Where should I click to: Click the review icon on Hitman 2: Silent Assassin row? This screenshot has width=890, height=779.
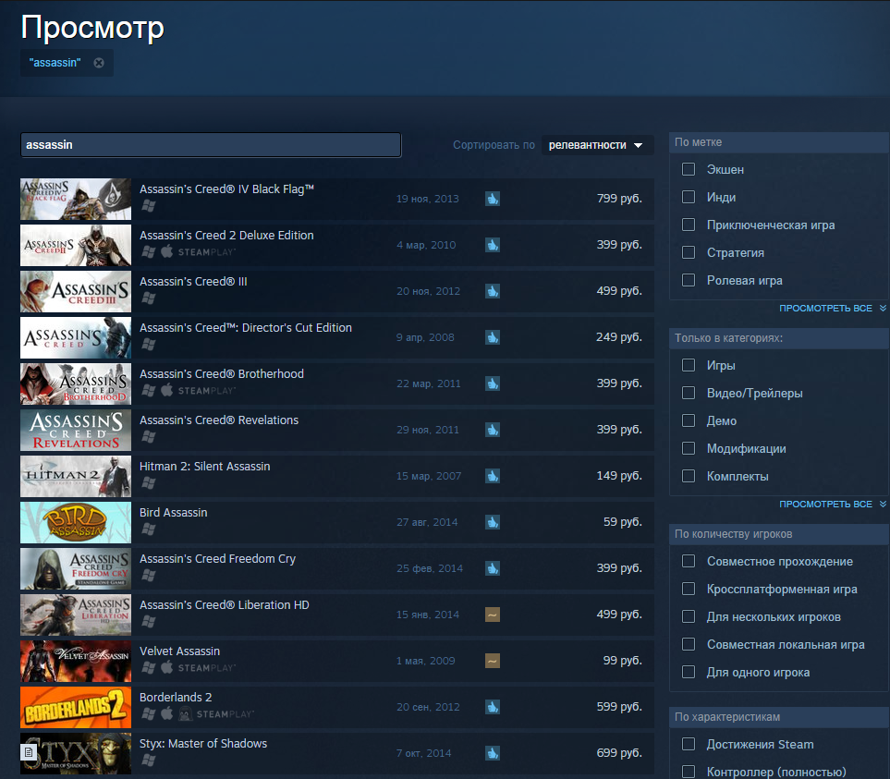(492, 476)
